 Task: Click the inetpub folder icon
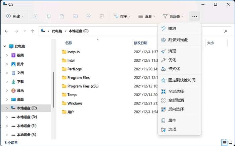click(x=64, y=52)
